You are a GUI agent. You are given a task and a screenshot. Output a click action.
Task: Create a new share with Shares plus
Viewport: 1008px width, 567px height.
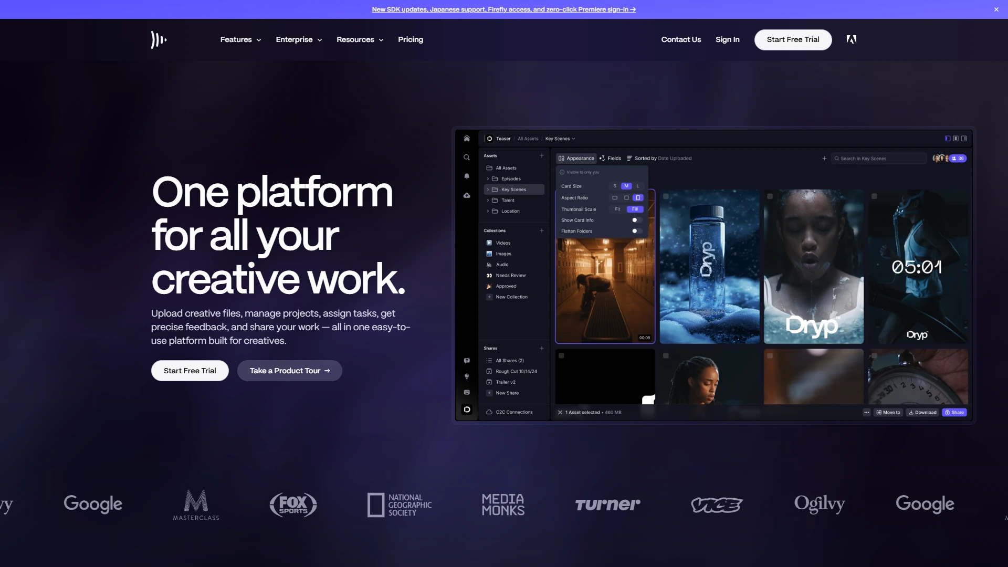(x=542, y=348)
